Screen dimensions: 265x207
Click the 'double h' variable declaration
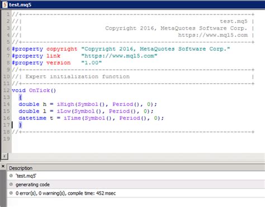pyautogui.click(x=32, y=104)
